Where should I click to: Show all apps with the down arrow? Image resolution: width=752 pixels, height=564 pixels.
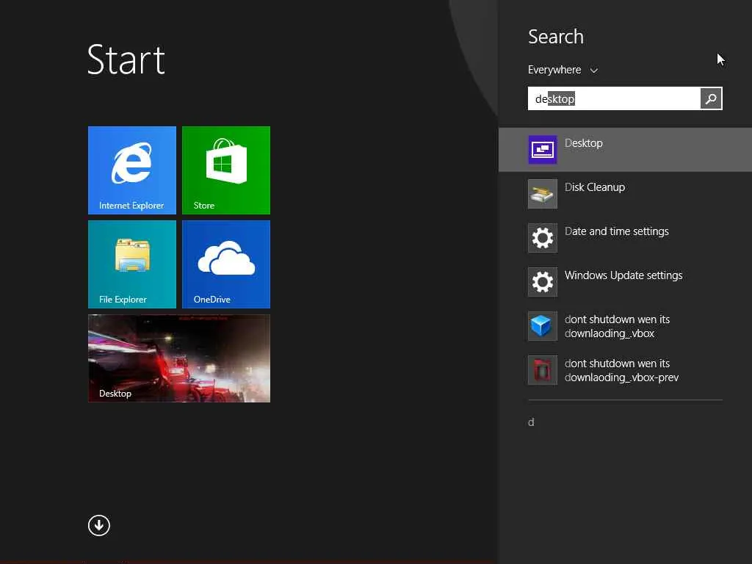(99, 525)
